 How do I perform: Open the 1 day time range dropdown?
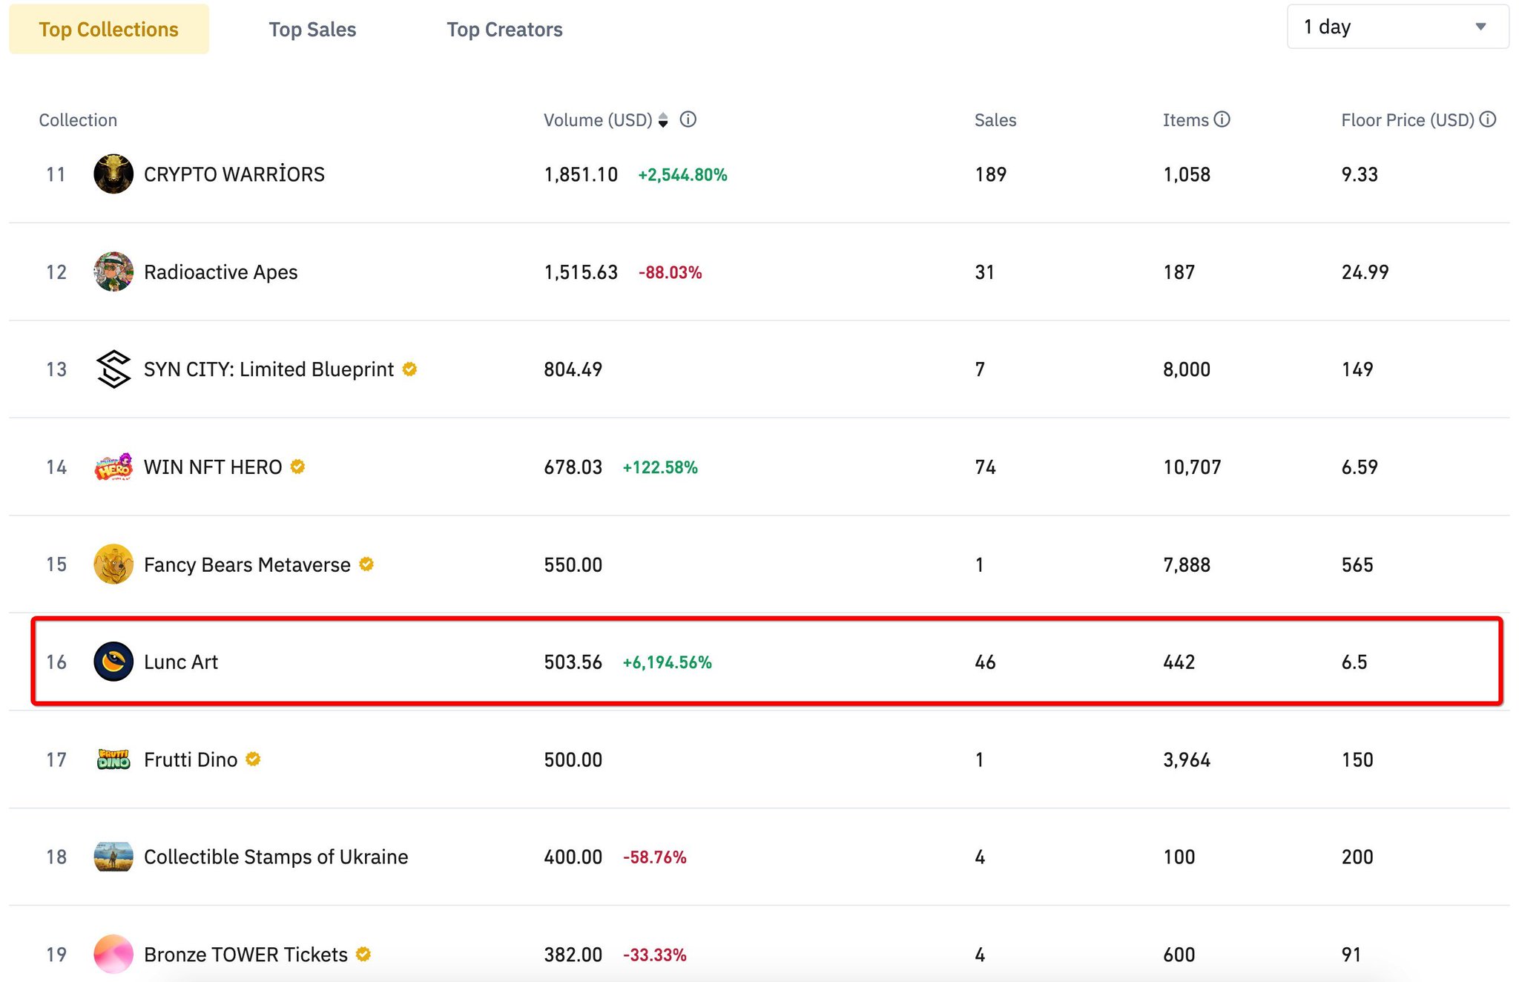pos(1397,27)
